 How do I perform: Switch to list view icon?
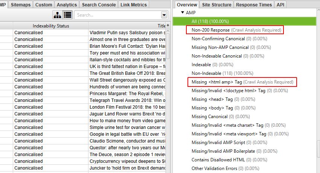tap(67, 15)
